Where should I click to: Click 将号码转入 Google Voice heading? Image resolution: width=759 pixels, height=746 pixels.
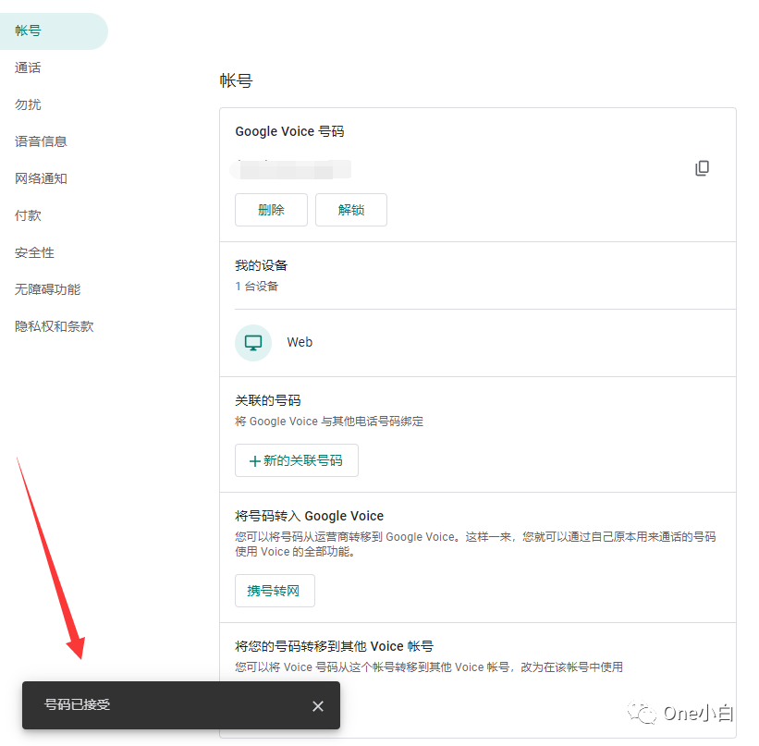310,516
